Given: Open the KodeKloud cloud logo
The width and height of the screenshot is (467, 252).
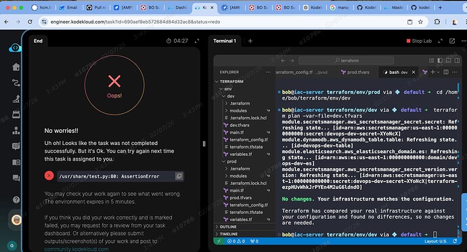Looking at the screenshot, I should click(15, 47).
